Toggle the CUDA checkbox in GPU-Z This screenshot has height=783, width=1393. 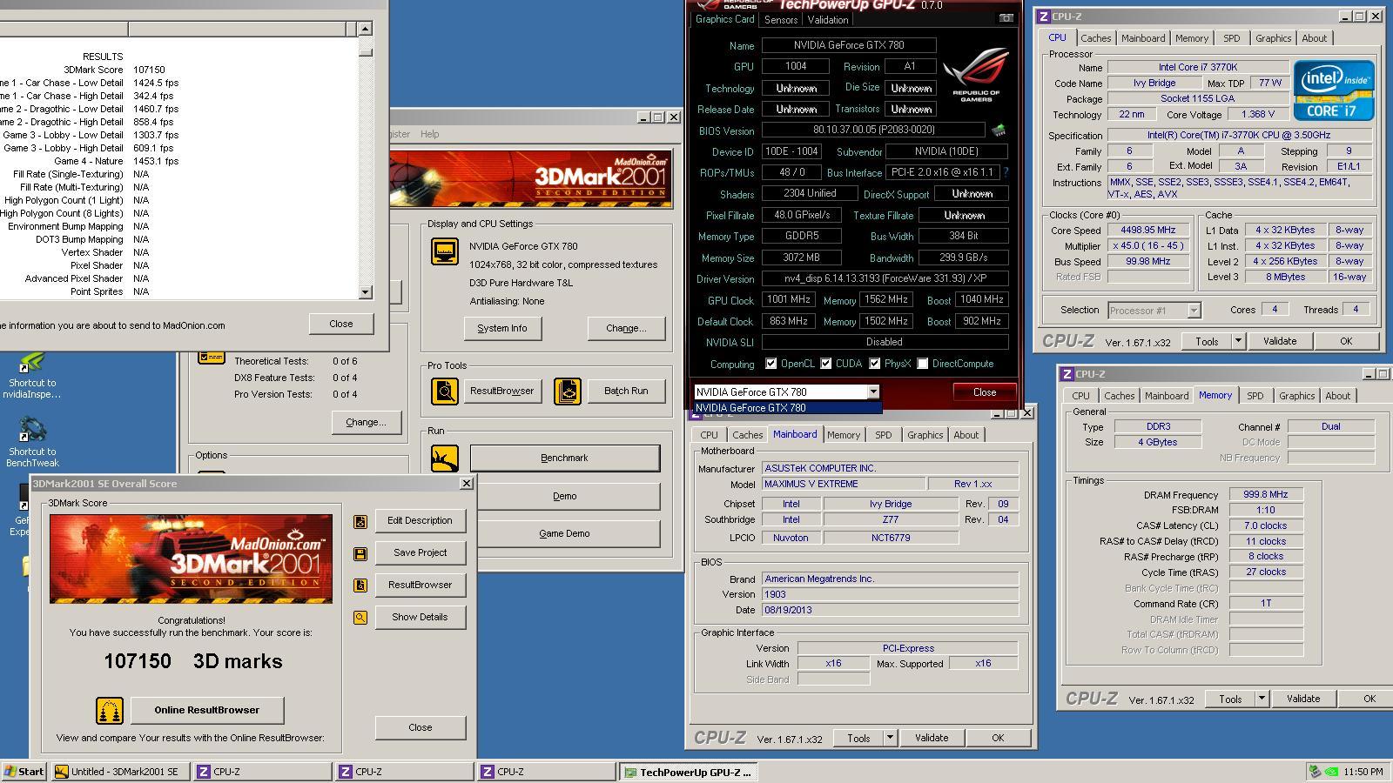825,364
